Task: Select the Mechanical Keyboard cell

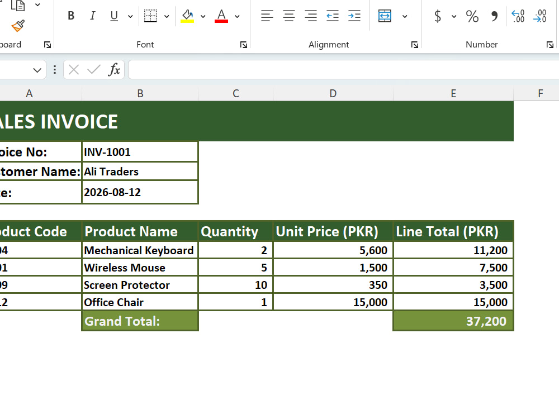Action: [x=140, y=250]
